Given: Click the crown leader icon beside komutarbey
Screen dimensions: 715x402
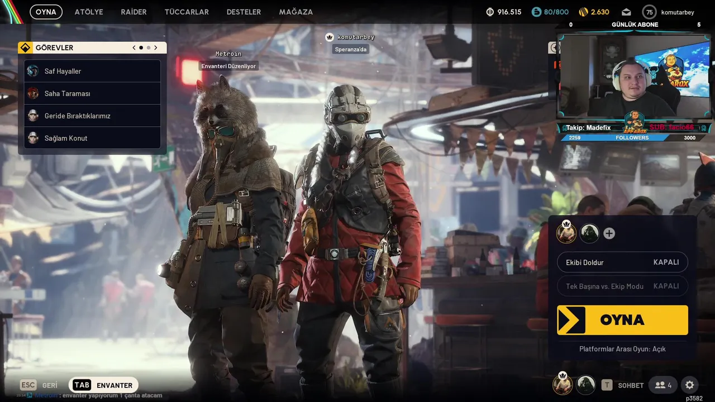Looking at the screenshot, I should tap(330, 37).
